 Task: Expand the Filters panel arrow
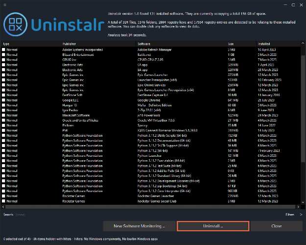(301, 215)
